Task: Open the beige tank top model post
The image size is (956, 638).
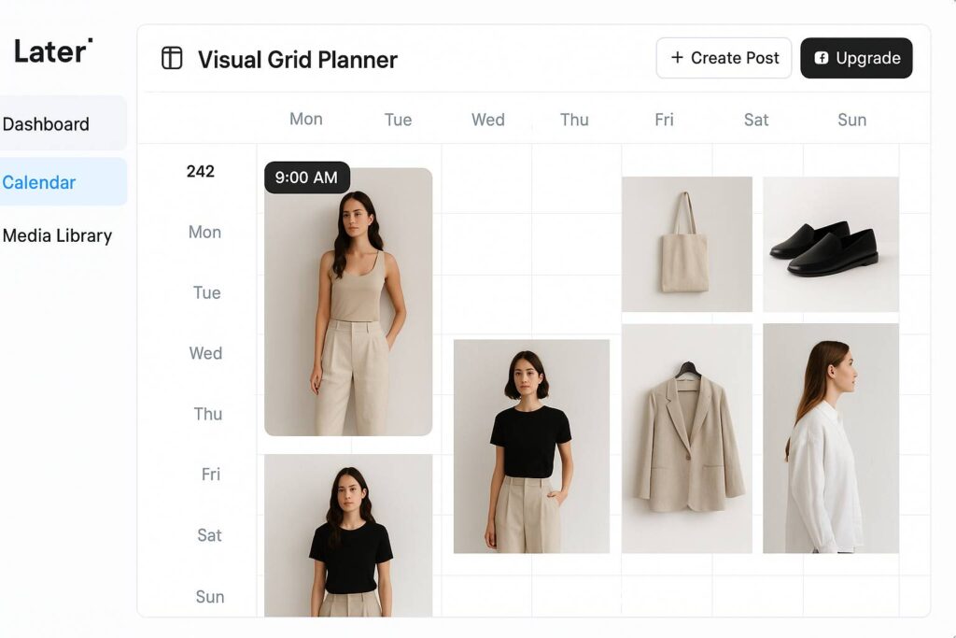Action: pyautogui.click(x=348, y=302)
